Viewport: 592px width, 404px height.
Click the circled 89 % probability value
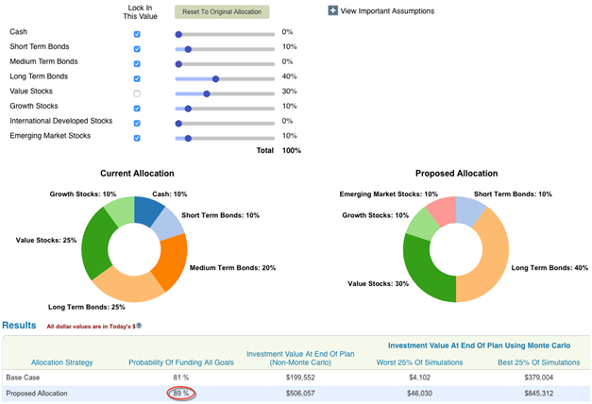[x=178, y=394]
